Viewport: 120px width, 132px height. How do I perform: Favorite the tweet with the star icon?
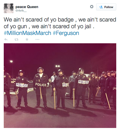click(x=27, y=39)
